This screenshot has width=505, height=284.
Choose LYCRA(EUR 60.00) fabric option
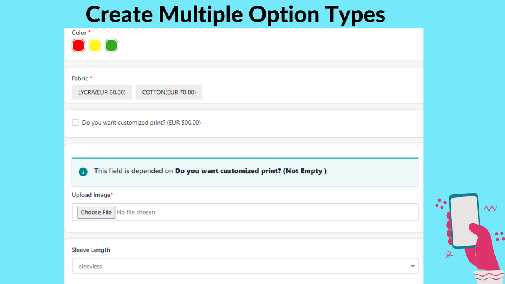(102, 92)
